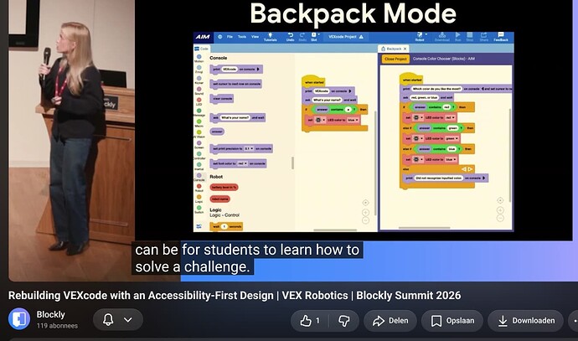Click the video title 'Rebuilding VEXcode with an Accessibility-First Design'
The width and height of the screenshot is (578, 341).
[x=141, y=296]
